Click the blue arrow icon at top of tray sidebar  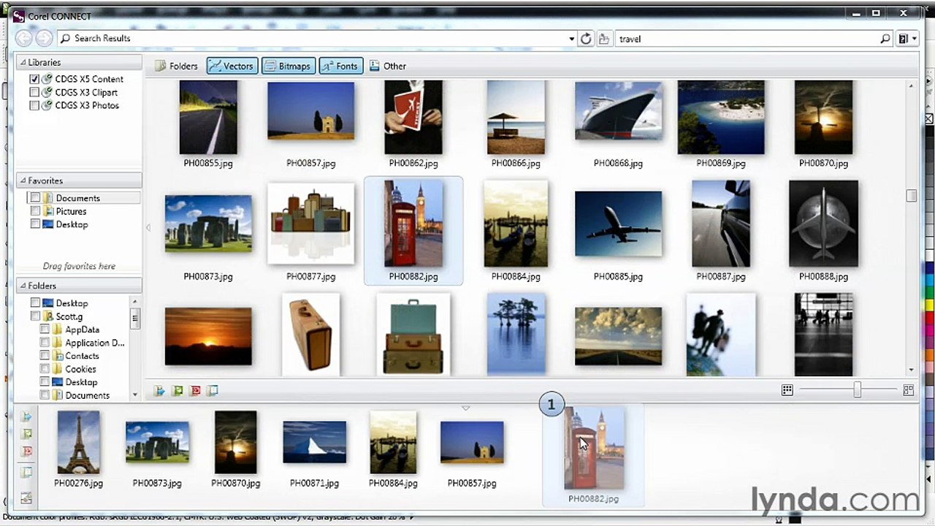(x=27, y=417)
